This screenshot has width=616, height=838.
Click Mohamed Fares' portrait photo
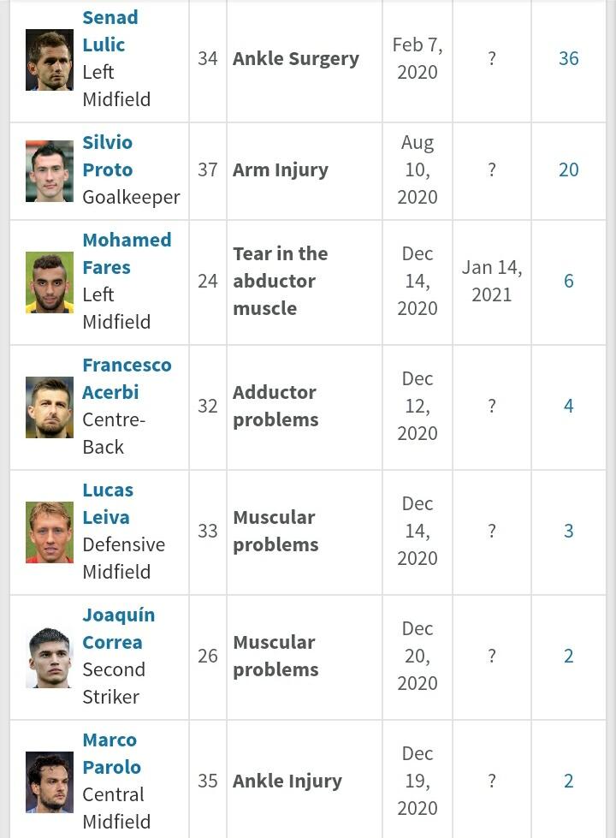[50, 282]
